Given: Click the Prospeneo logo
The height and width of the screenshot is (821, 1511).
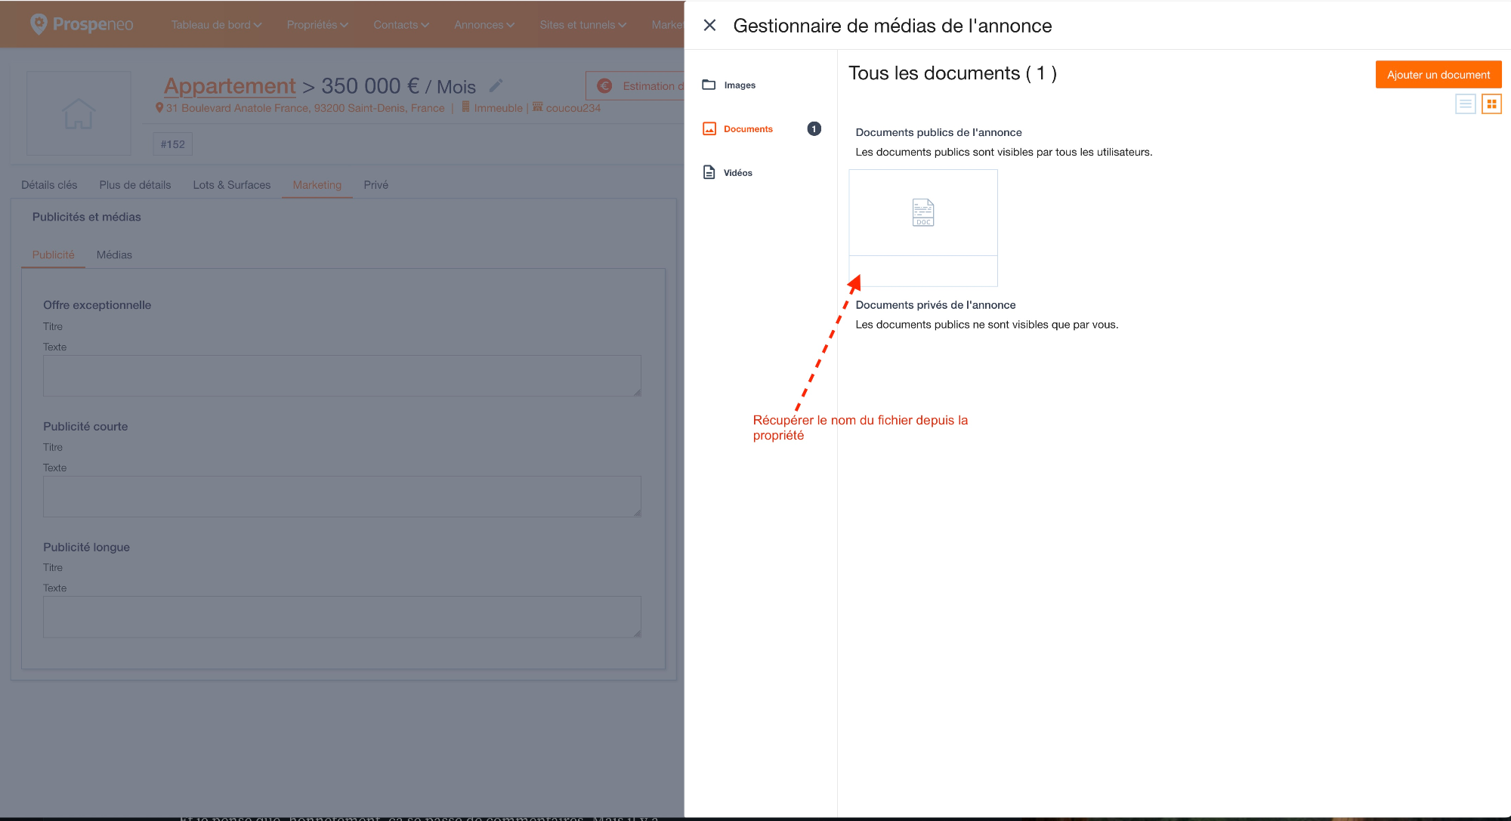Looking at the screenshot, I should (x=82, y=24).
